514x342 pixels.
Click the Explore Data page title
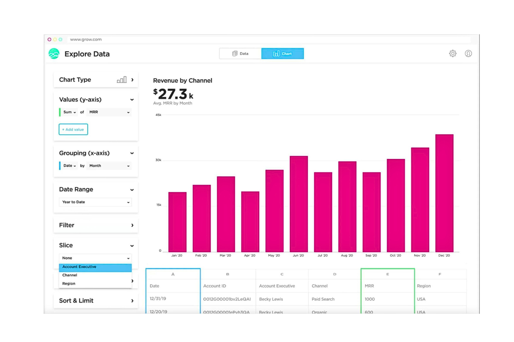(x=87, y=54)
